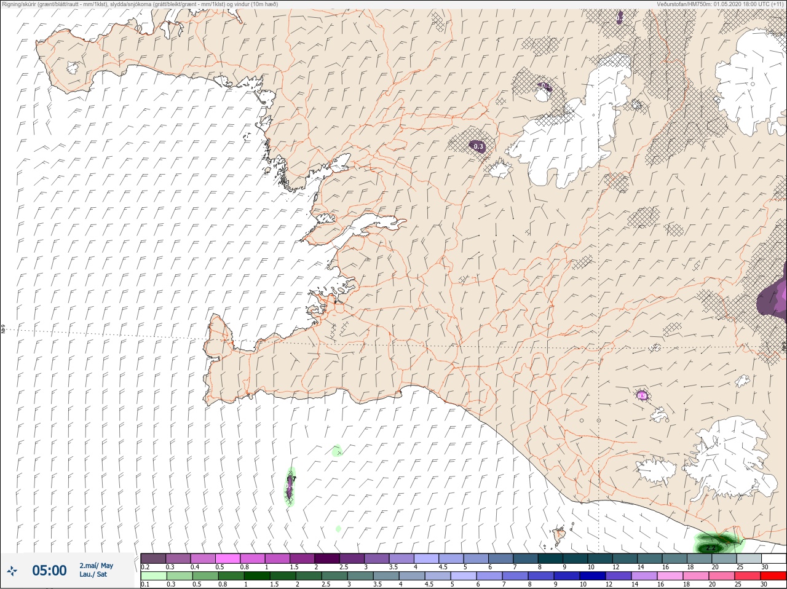The height and width of the screenshot is (589, 787).
Task: Click the pink 0.9 precipitation marker on map
Action: point(642,395)
